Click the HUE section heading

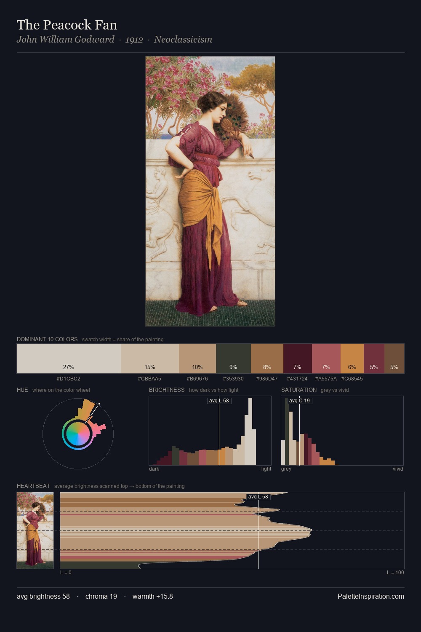[x=22, y=390]
